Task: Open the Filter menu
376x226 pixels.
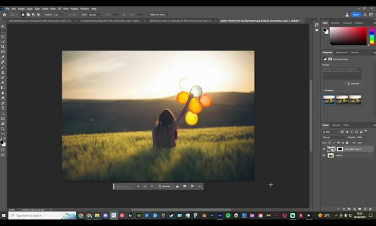Action: pyautogui.click(x=53, y=9)
